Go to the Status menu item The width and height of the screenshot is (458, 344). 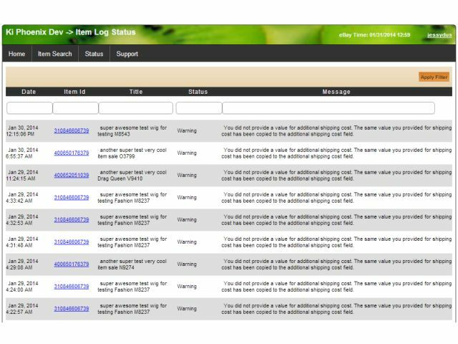[x=94, y=54]
